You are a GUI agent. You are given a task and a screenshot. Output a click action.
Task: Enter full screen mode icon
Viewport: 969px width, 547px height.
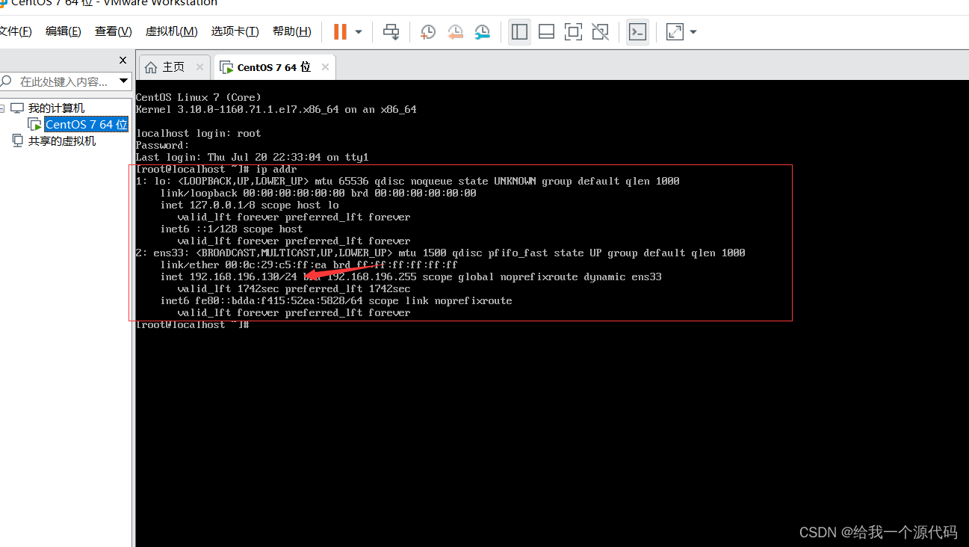coord(573,31)
